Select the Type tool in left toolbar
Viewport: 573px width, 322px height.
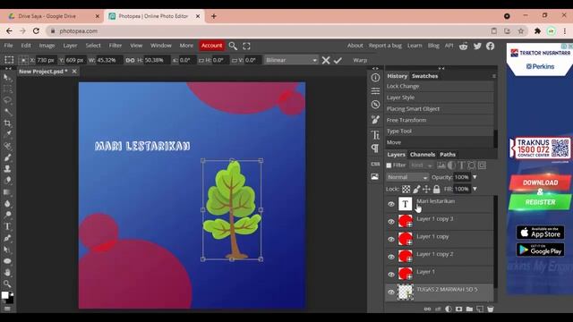coord(7,226)
